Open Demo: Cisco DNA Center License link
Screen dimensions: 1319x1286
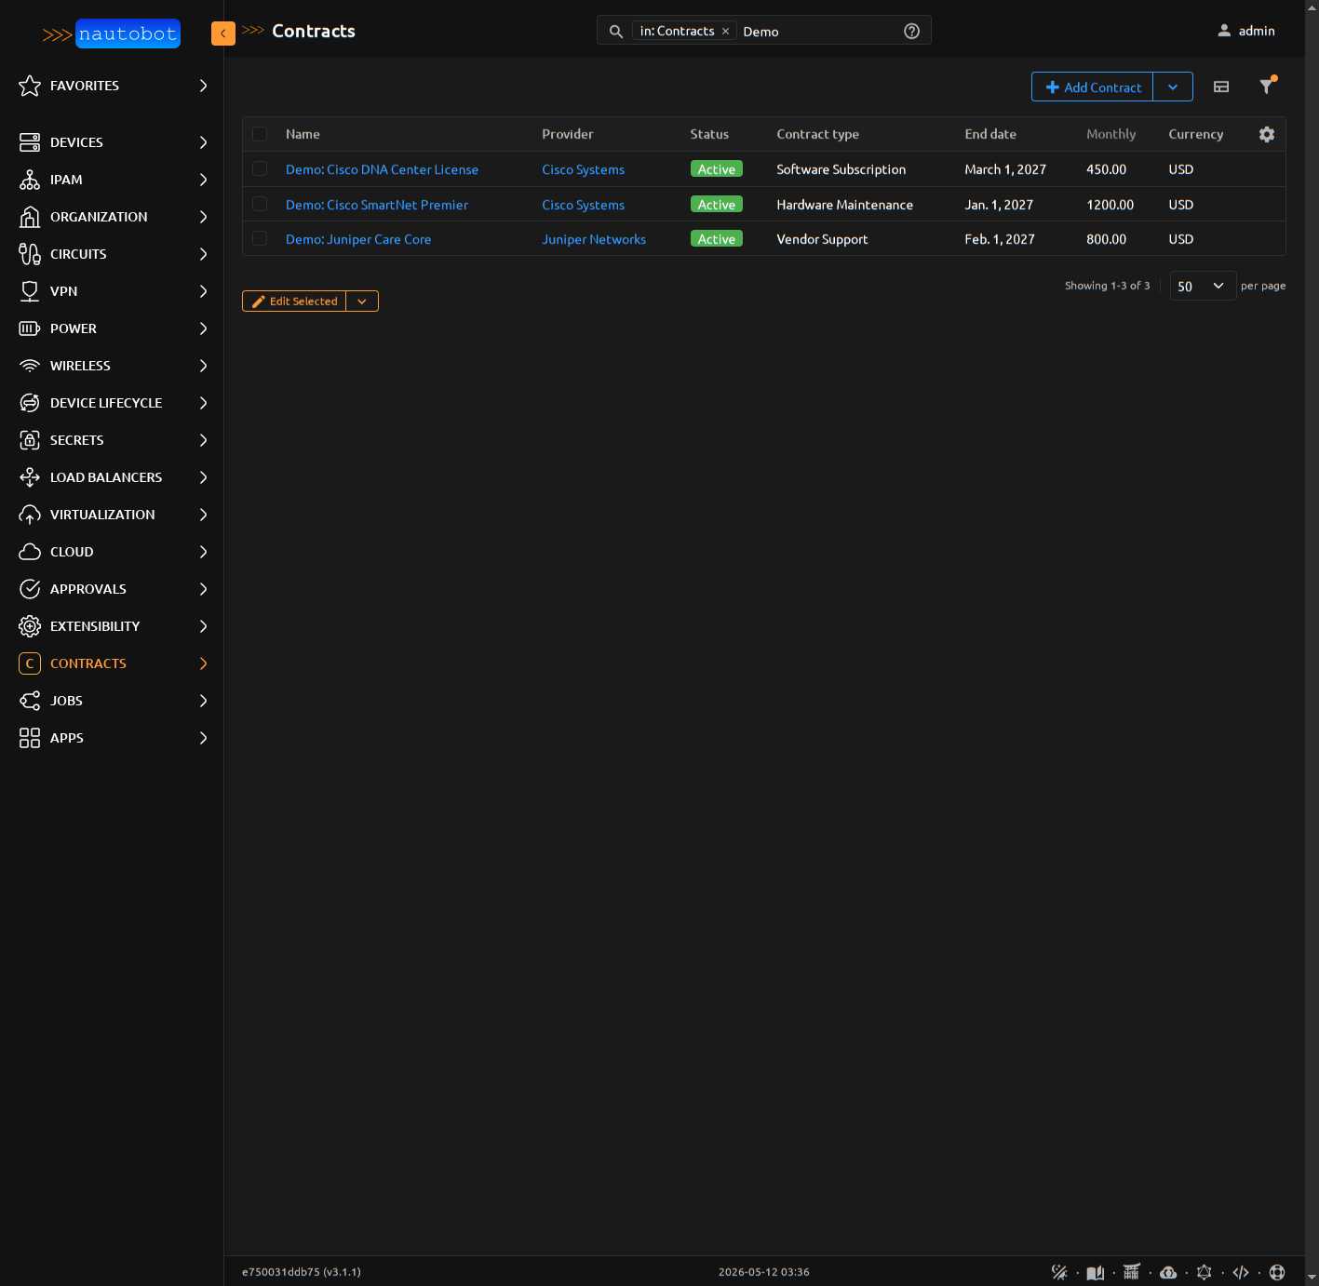pyautogui.click(x=382, y=169)
